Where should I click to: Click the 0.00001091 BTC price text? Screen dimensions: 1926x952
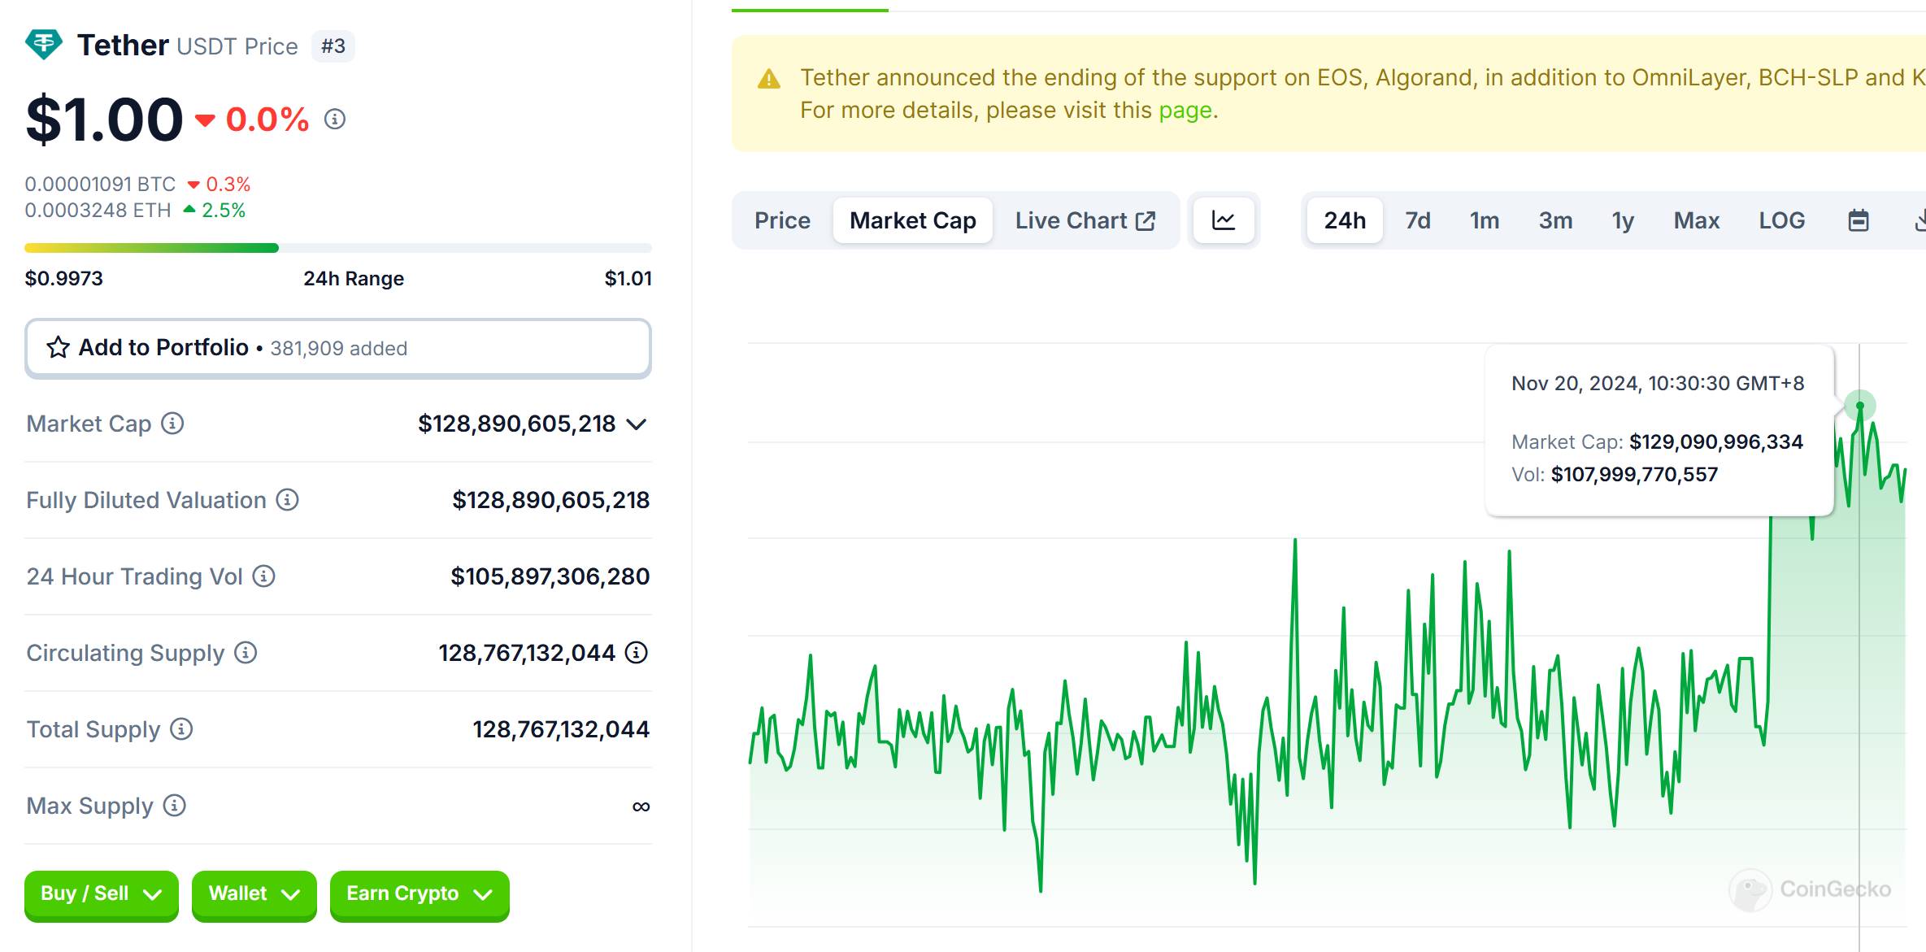(100, 185)
